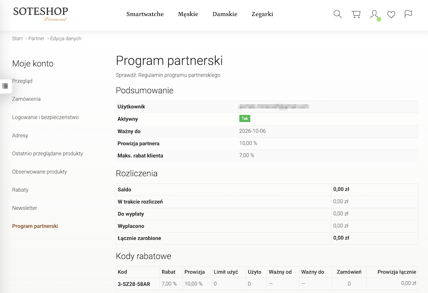Open Obserwowane produkty
Screen dimensions: 428x293
click(x=39, y=172)
